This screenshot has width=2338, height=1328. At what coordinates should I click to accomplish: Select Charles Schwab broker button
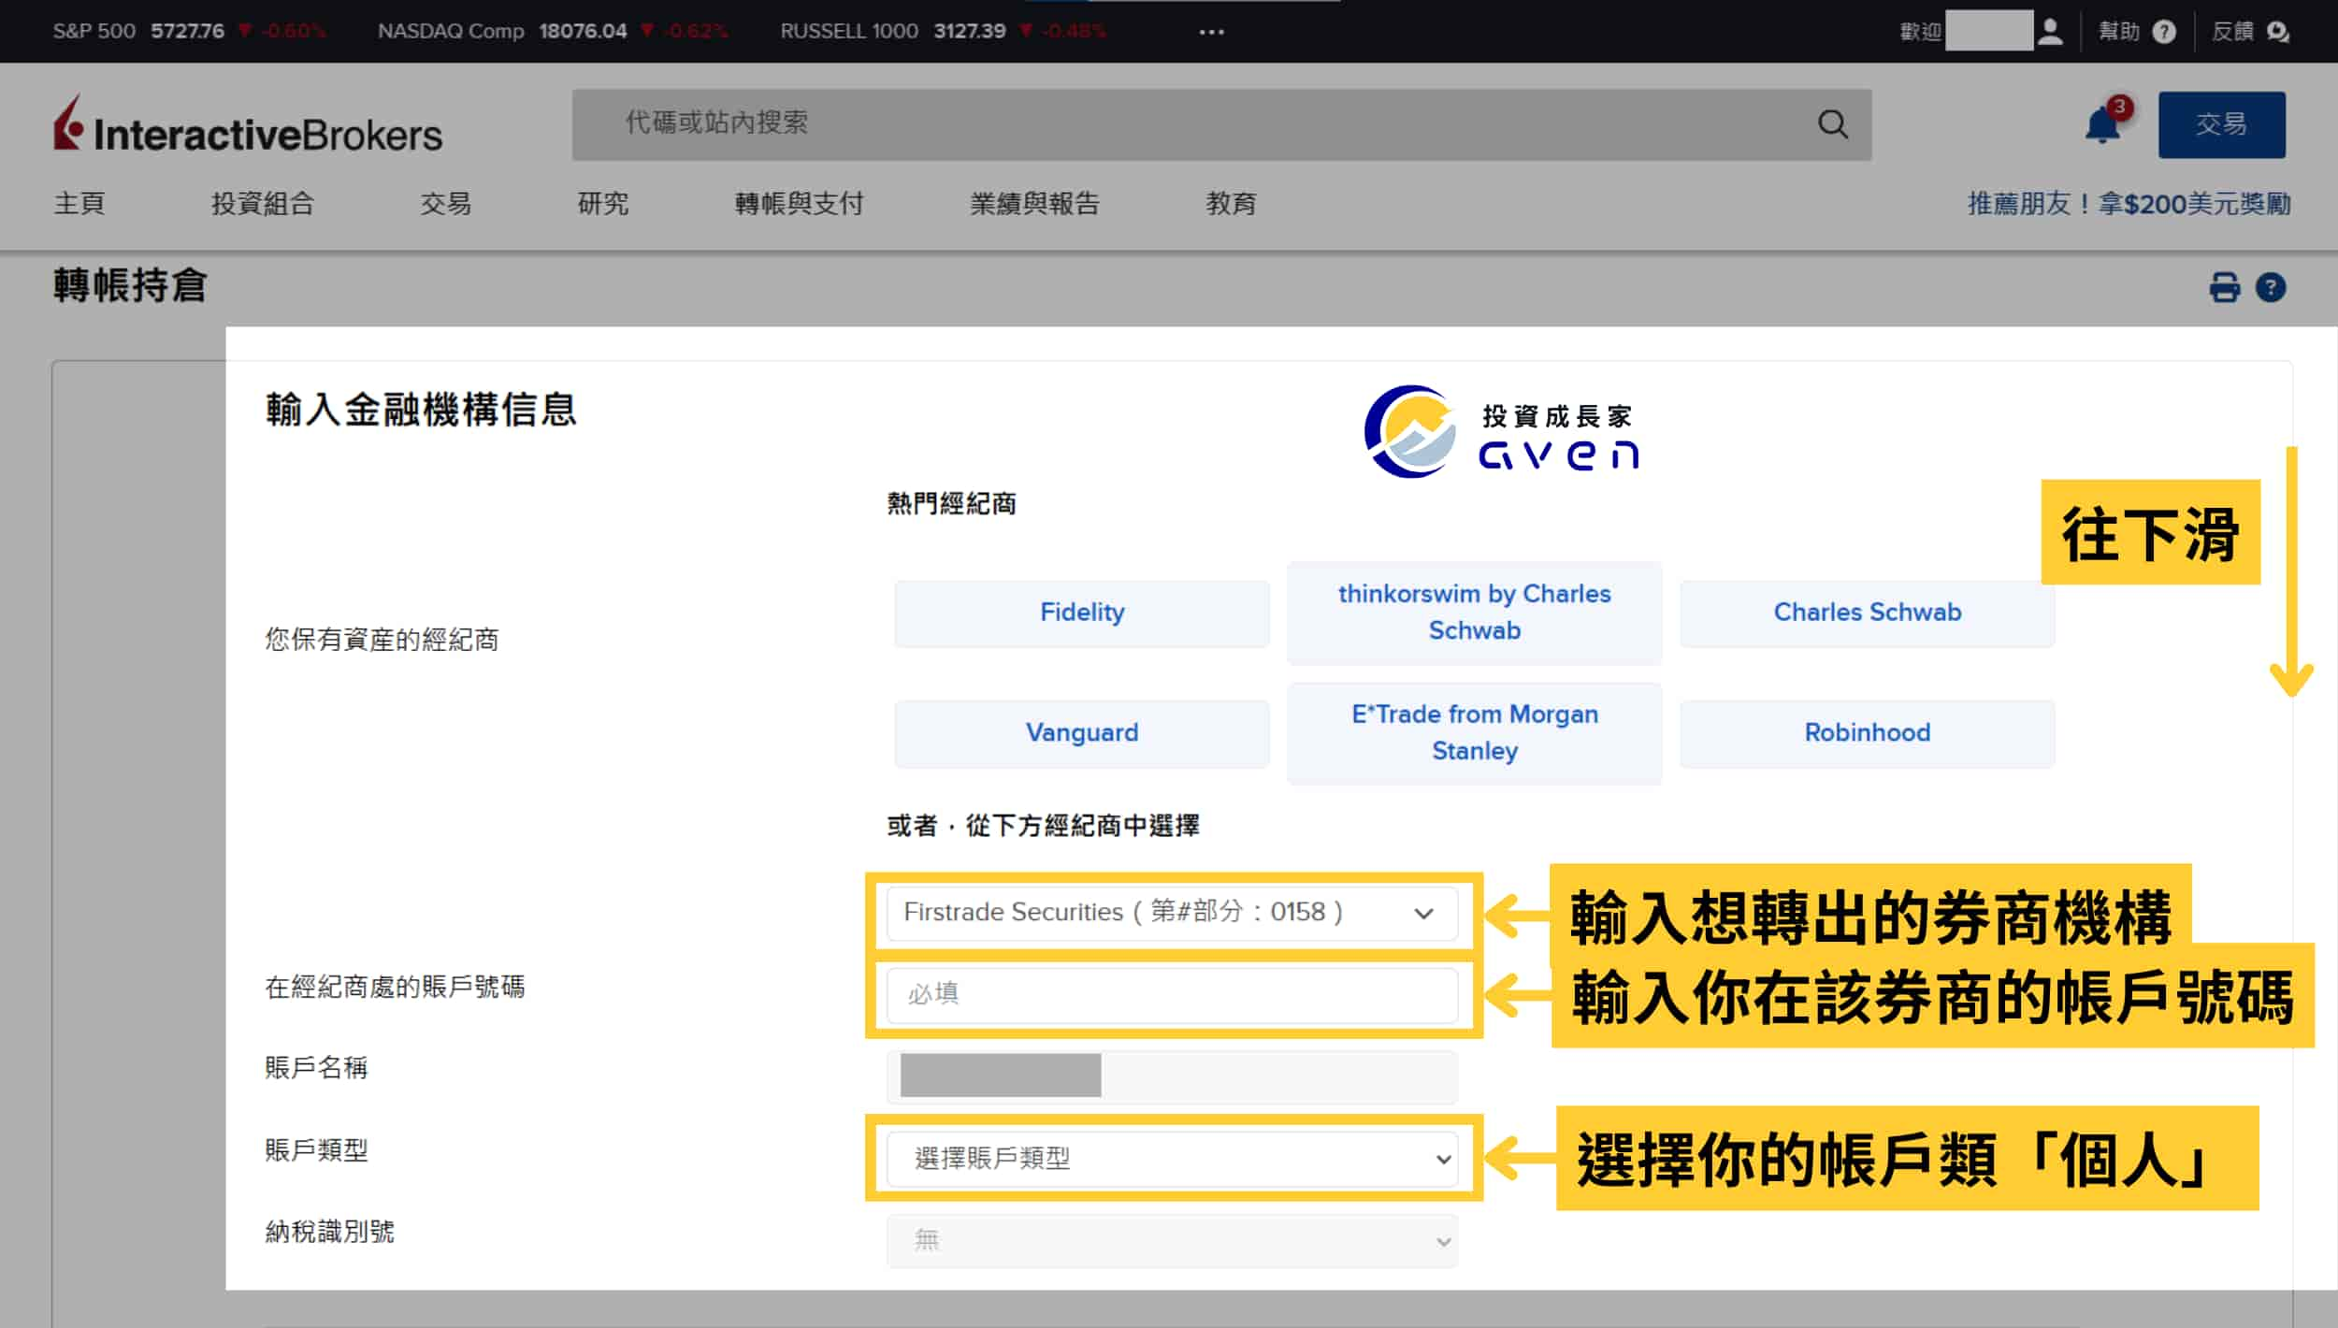(1867, 613)
